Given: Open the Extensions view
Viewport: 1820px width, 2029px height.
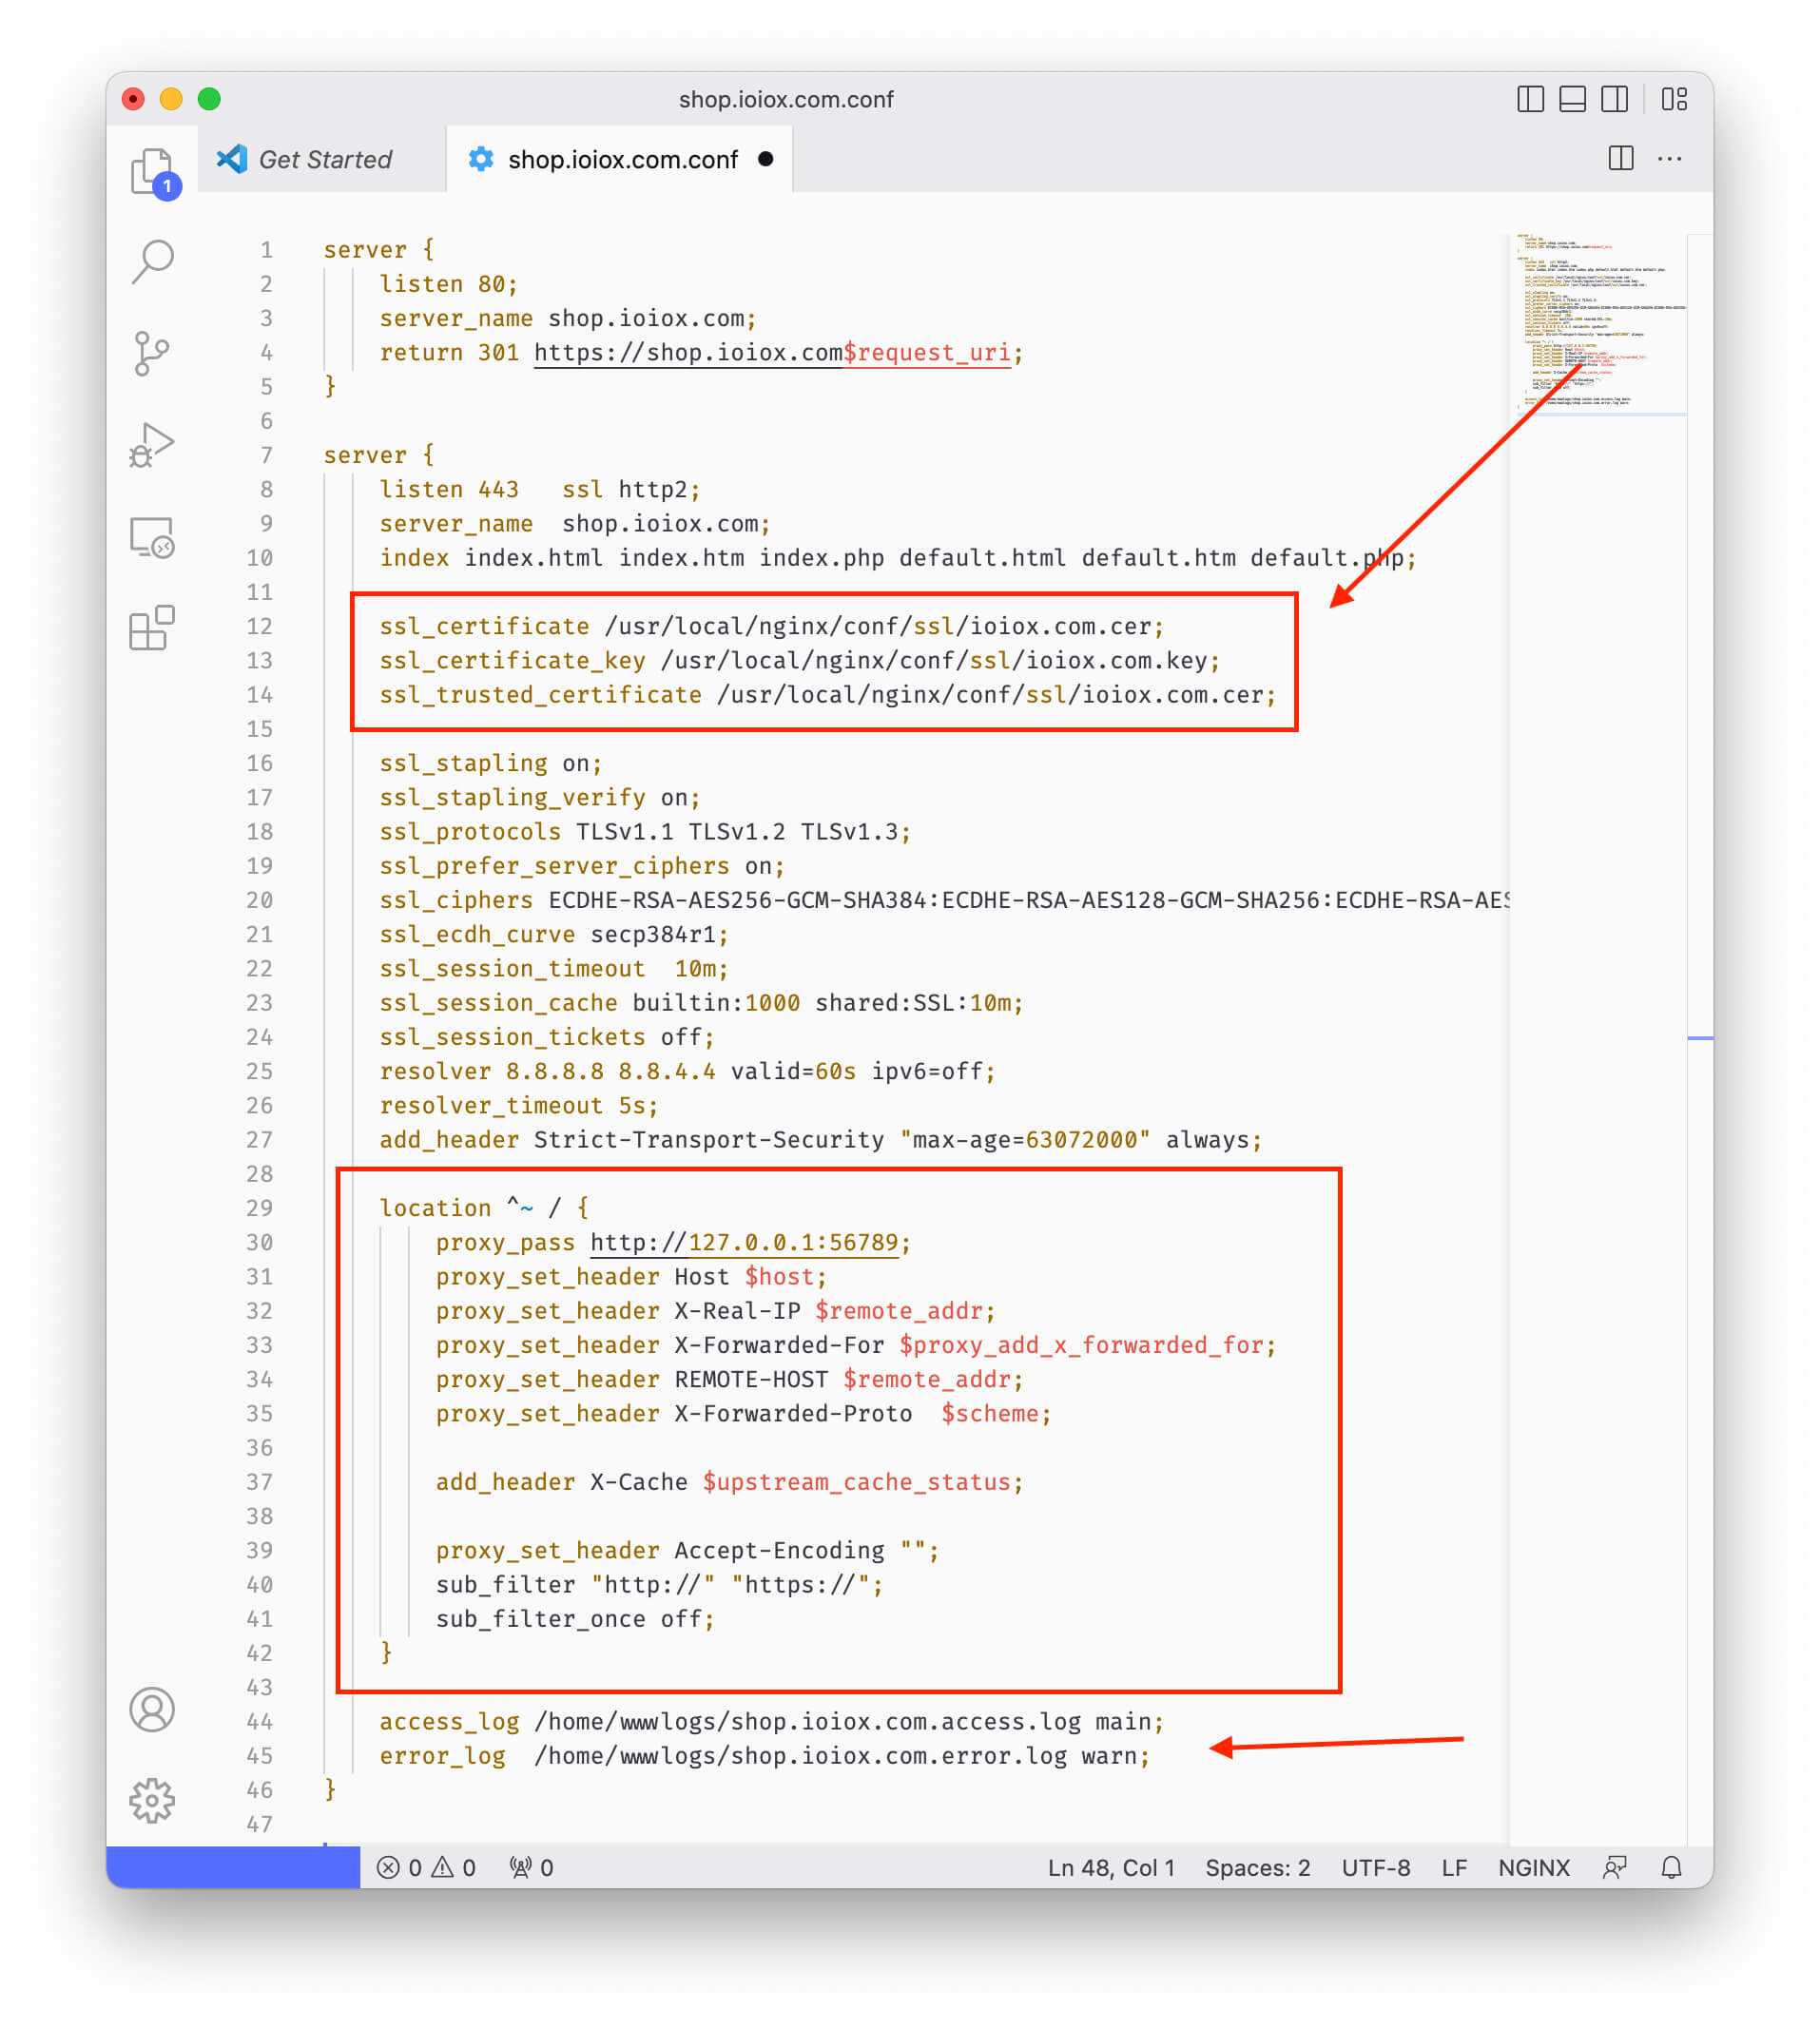Looking at the screenshot, I should coord(152,628).
